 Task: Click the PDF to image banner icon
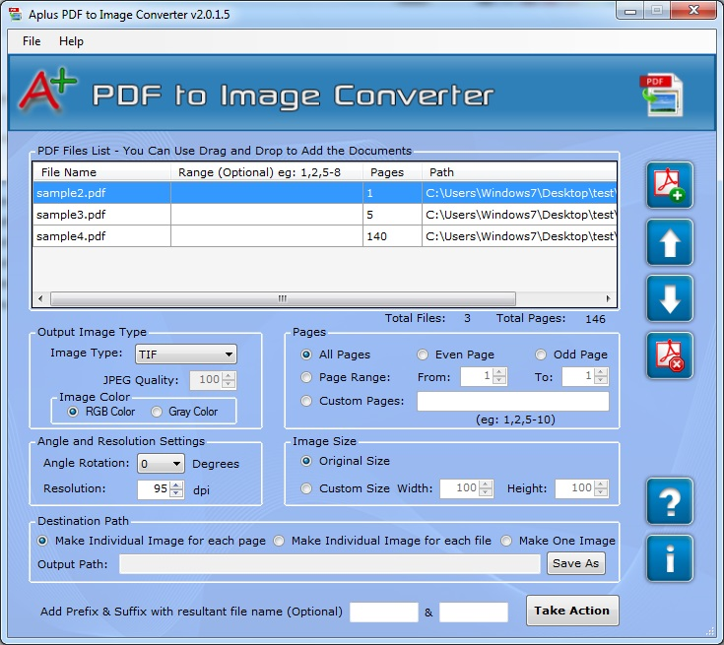click(661, 95)
